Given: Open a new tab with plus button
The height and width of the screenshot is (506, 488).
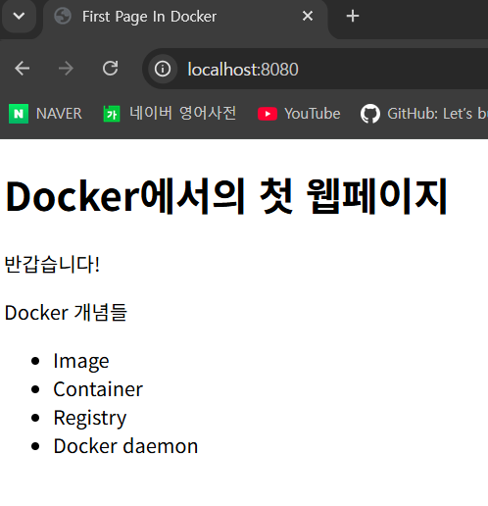Looking at the screenshot, I should point(353,16).
